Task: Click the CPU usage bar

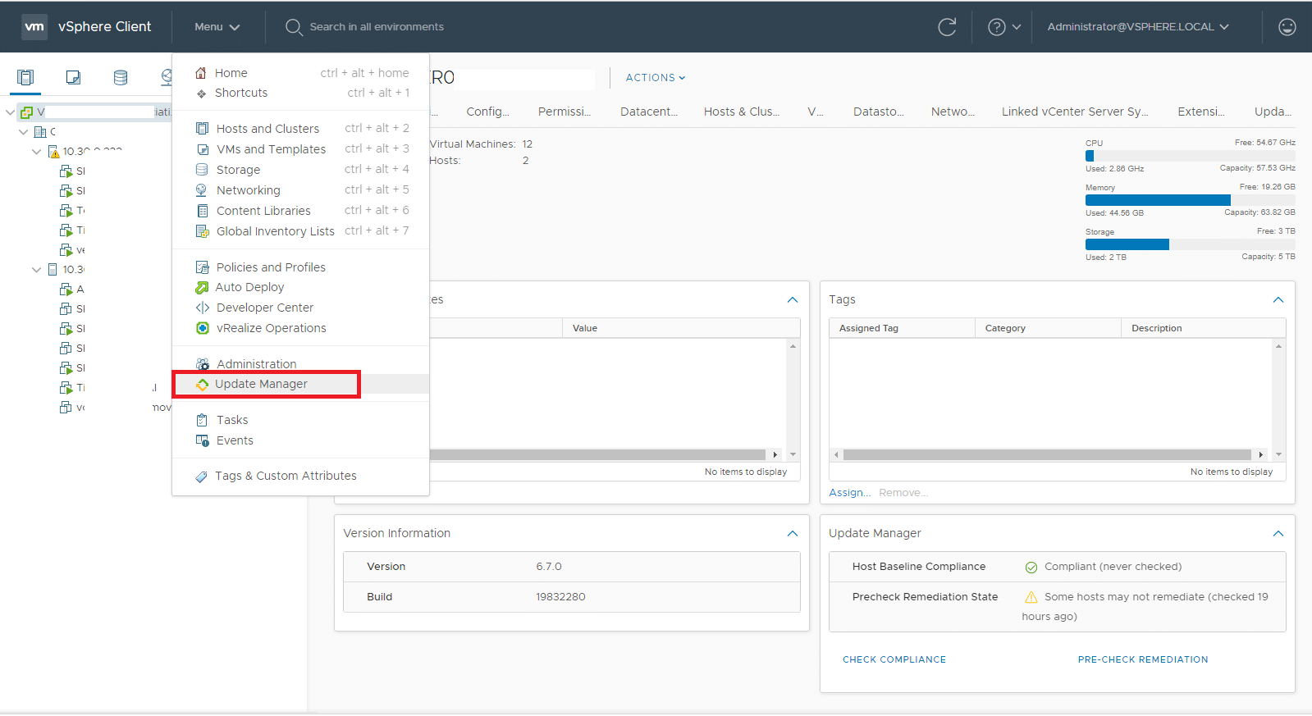Action: pos(1191,156)
